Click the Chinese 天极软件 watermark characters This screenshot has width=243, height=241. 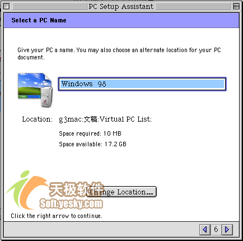76,189
